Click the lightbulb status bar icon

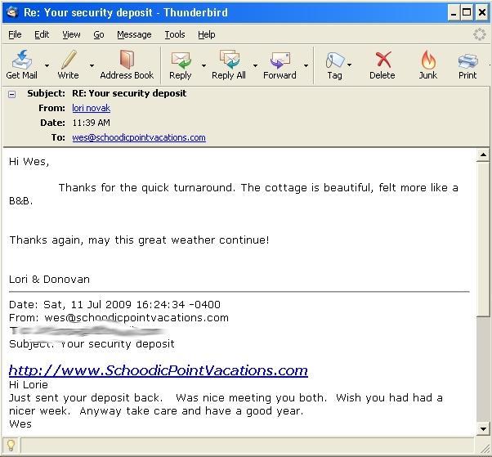tap(11, 445)
